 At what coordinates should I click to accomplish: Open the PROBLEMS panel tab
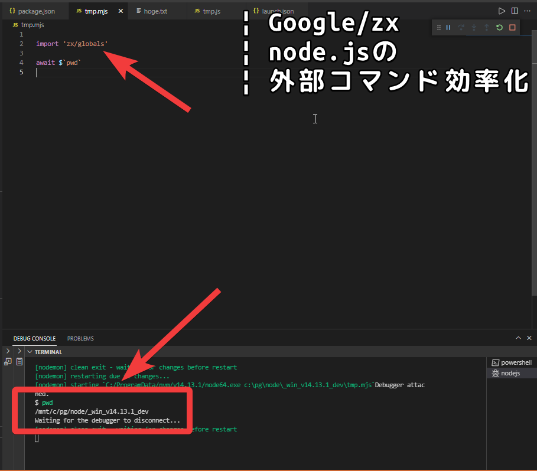80,339
